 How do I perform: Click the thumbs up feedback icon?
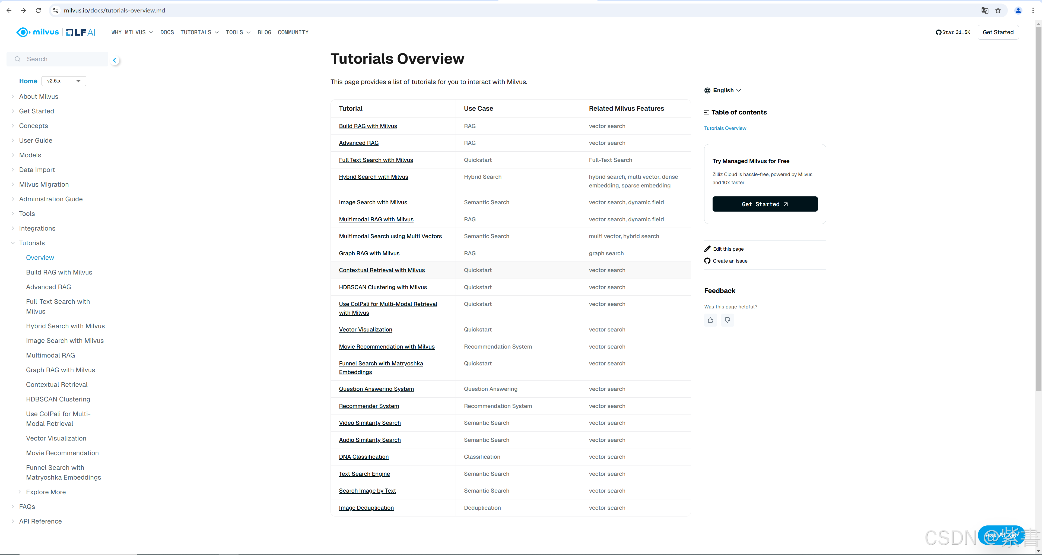(710, 320)
